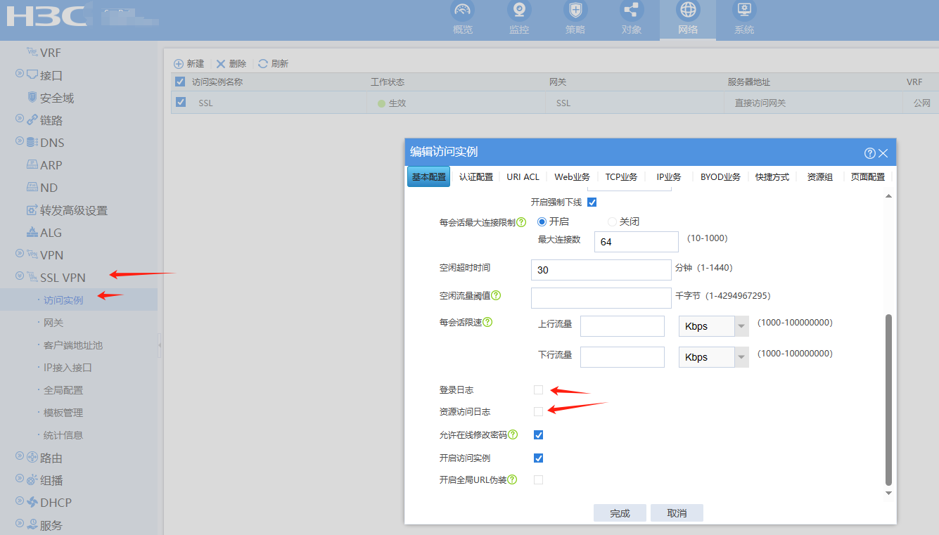Viewport: 939px width, 535px height.
Task: Click the VRF icon in the sidebar
Action: 32,52
